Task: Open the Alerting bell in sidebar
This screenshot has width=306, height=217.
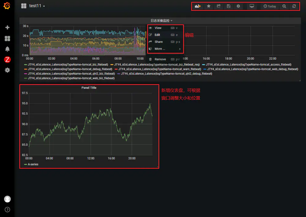Action: click(7, 49)
